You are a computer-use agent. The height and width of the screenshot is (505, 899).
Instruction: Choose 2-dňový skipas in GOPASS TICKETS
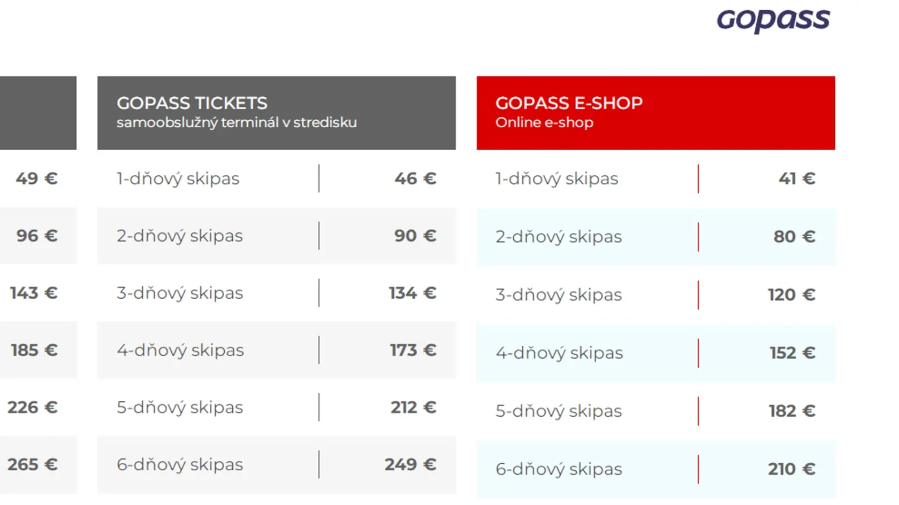pos(180,236)
